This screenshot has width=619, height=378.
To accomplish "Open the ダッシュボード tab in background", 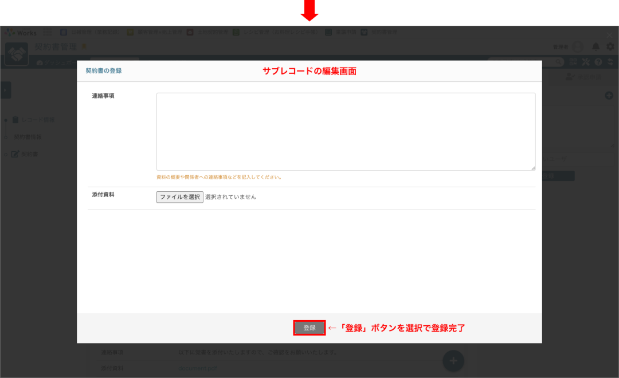I will coord(55,63).
